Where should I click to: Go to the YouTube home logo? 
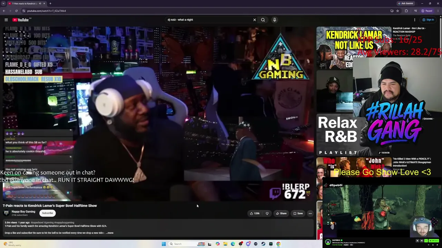[21, 20]
